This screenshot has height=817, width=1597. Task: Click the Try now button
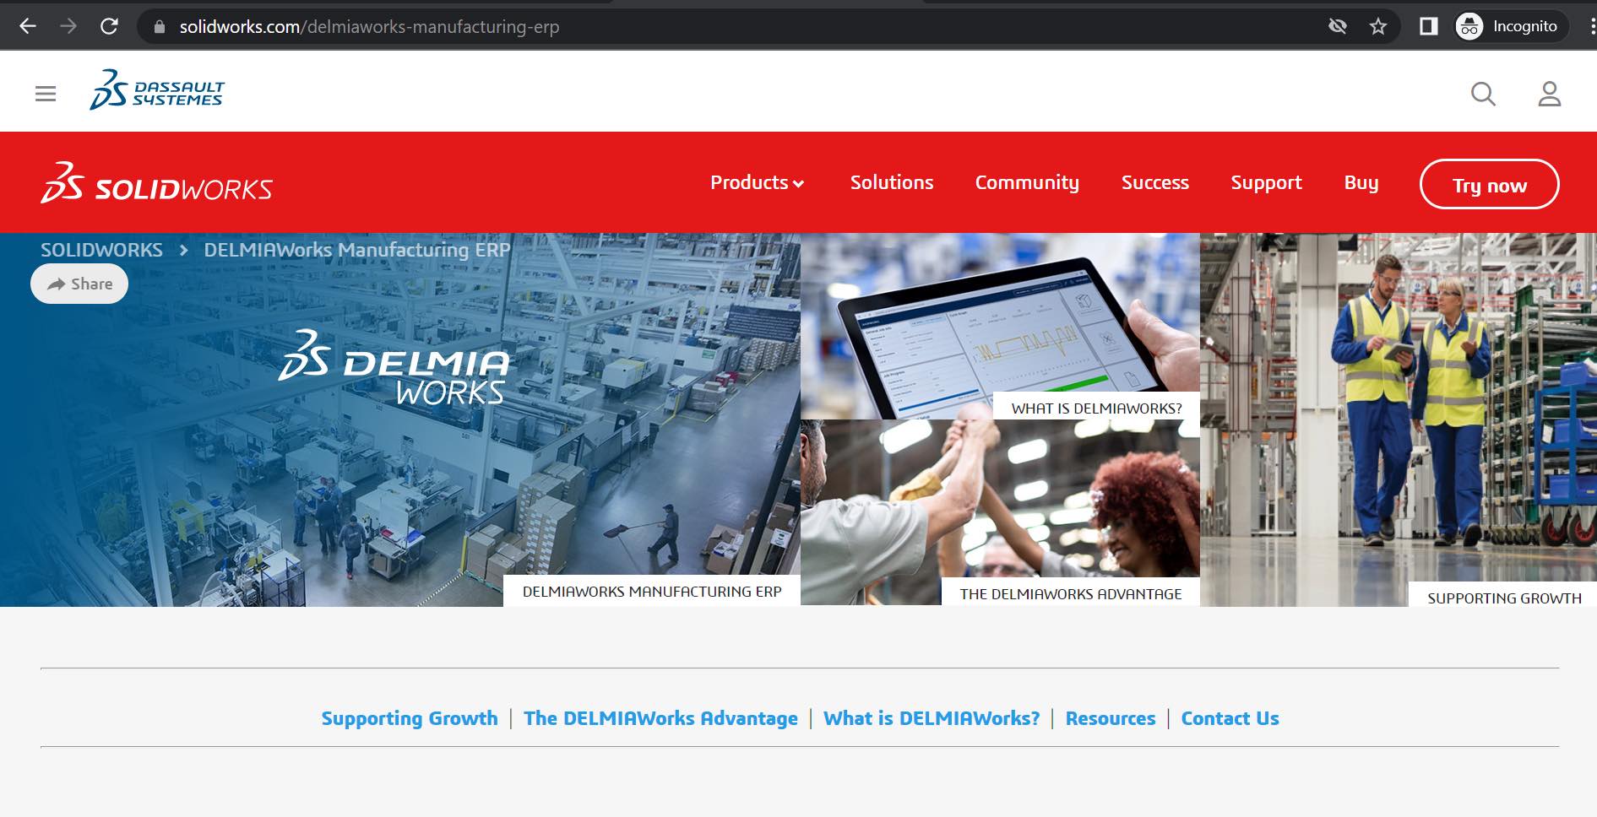pos(1489,185)
